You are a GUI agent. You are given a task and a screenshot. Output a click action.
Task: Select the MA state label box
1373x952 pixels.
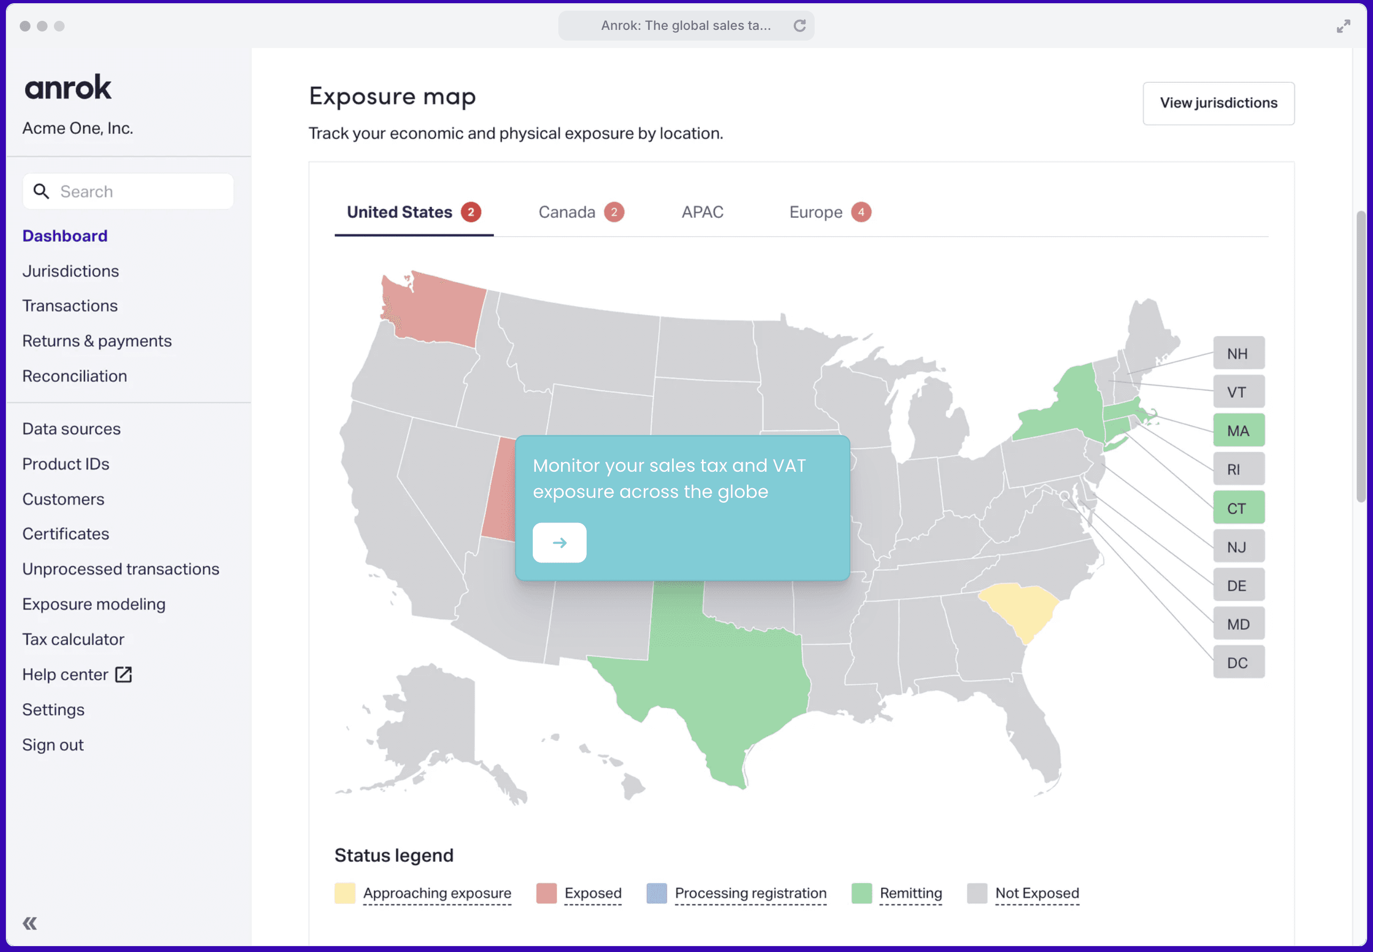point(1238,431)
